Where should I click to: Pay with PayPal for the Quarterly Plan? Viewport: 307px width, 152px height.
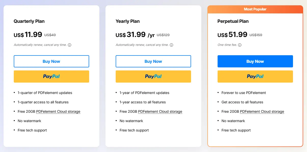click(x=51, y=77)
